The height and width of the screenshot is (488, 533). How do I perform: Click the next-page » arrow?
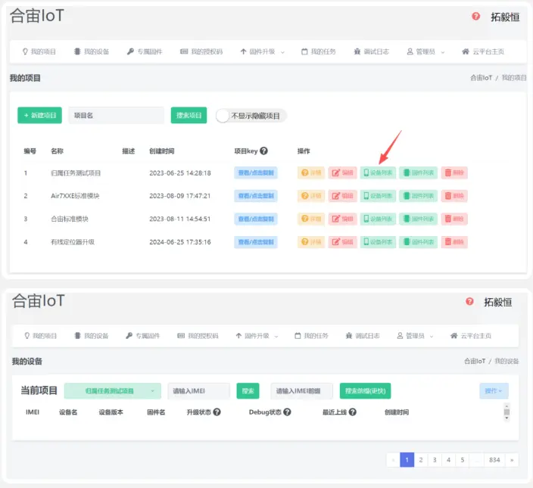512,460
